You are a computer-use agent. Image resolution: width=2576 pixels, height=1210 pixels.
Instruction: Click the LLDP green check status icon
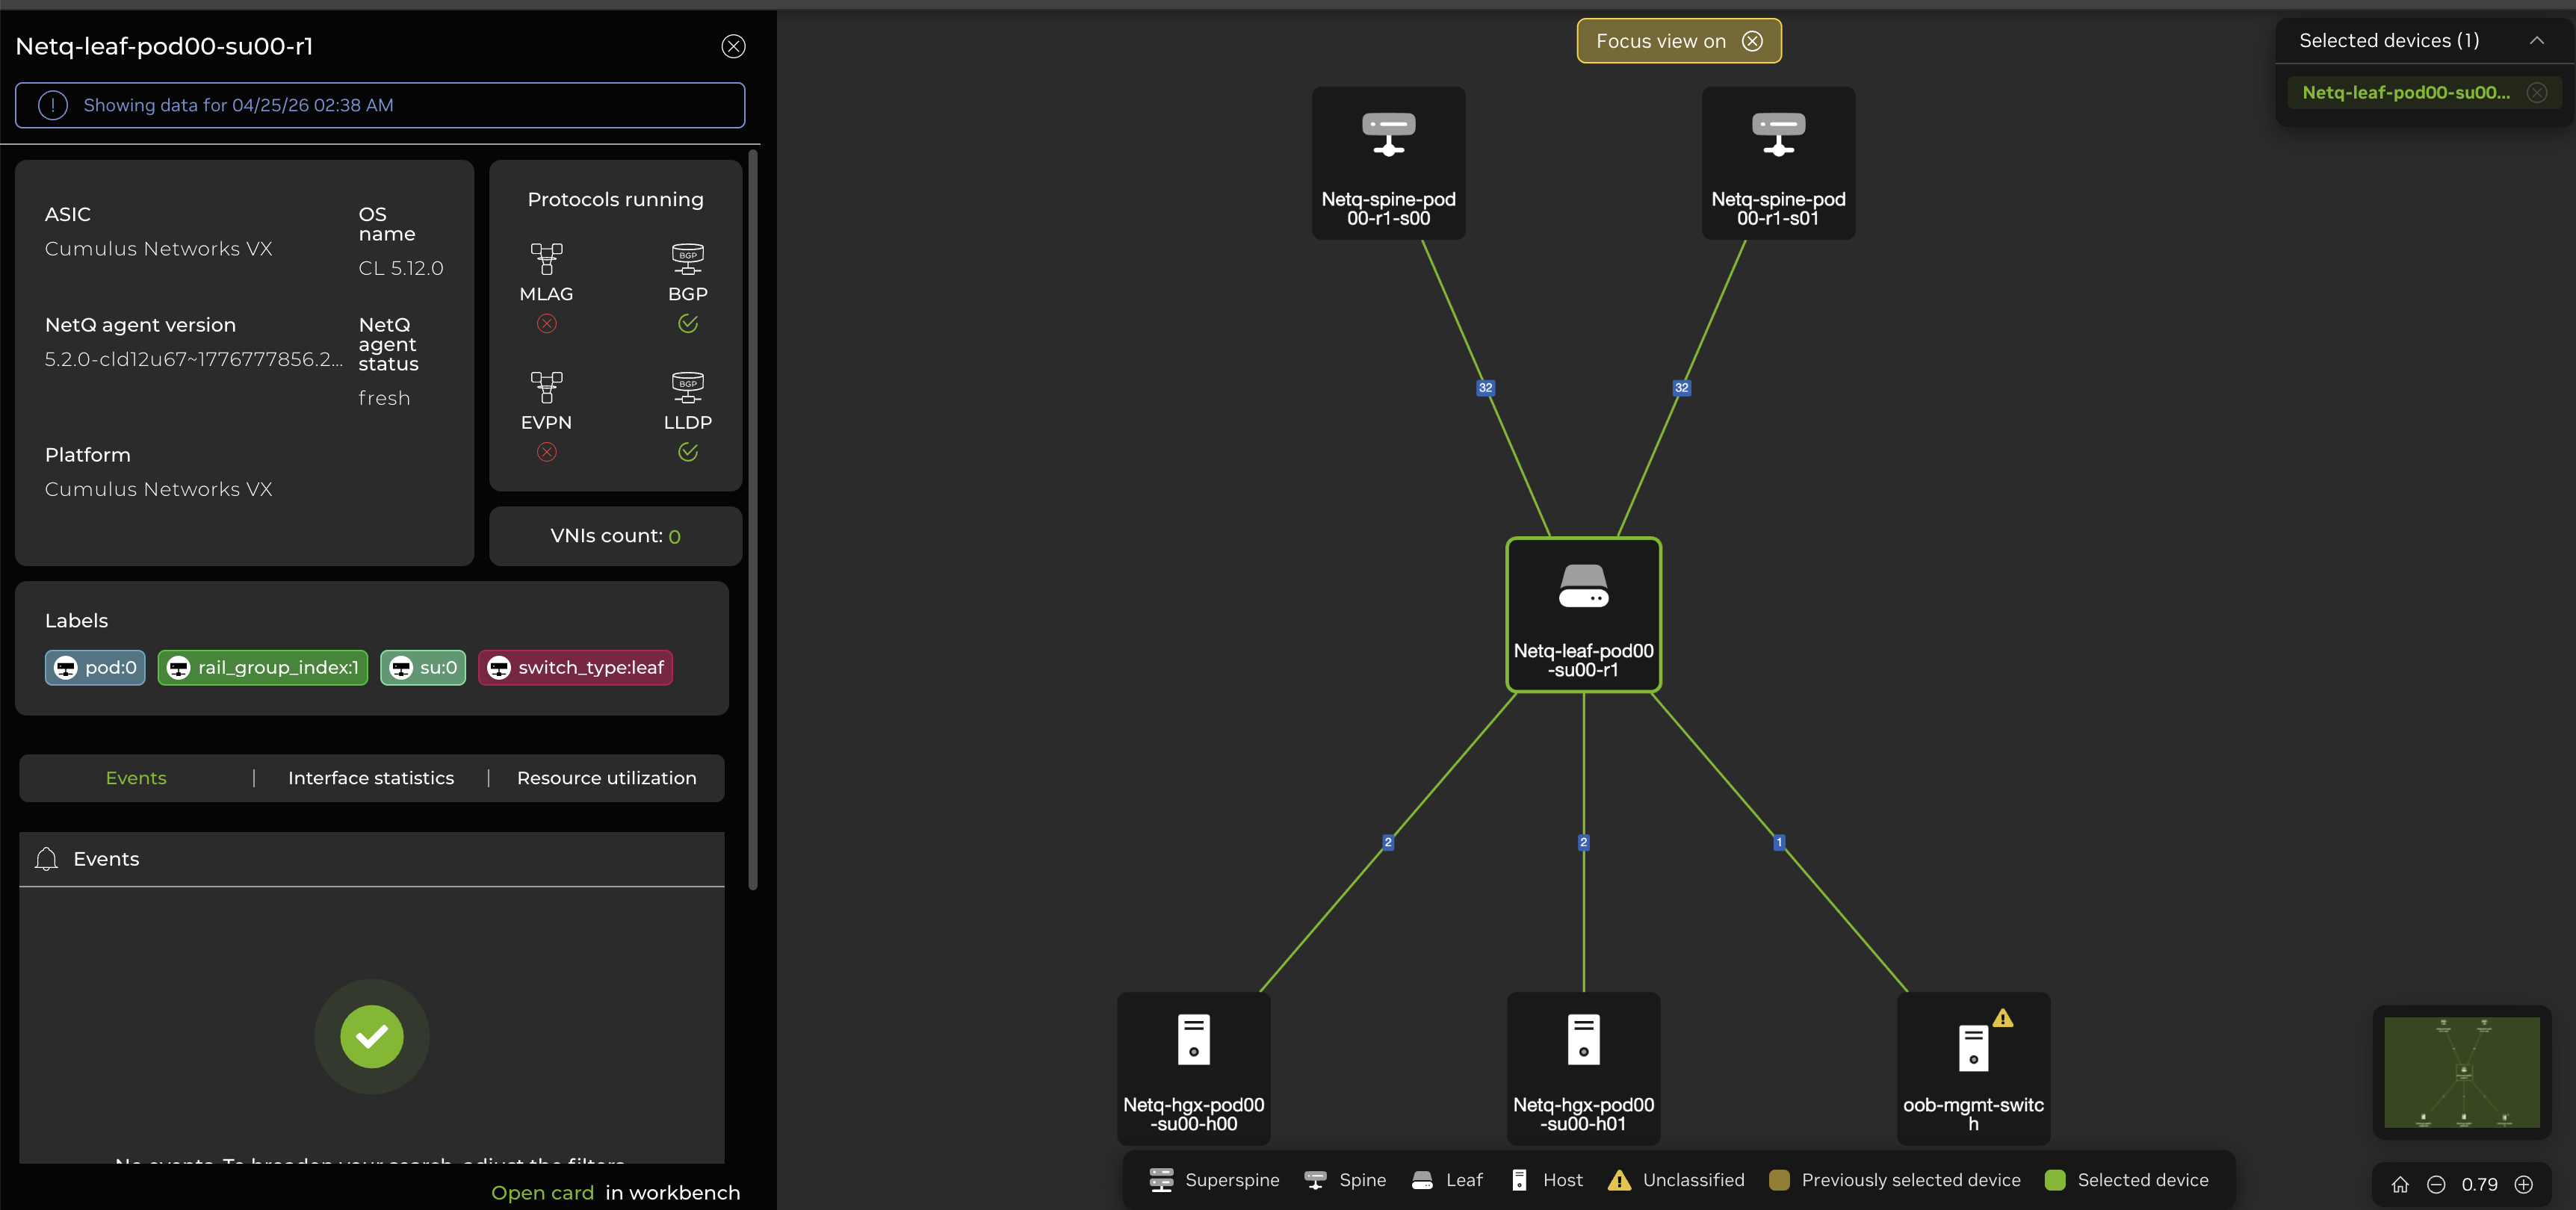coord(688,452)
